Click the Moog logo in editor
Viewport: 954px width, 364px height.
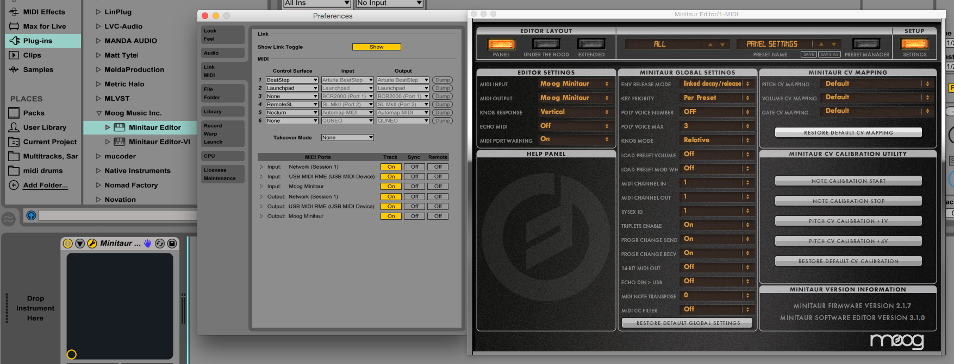(x=897, y=341)
